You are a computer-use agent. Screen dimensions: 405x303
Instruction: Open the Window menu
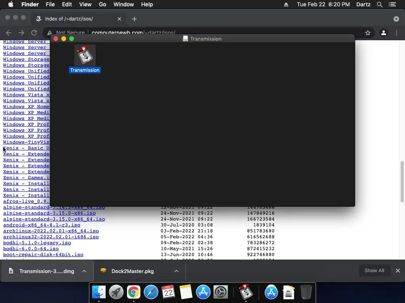124,4
